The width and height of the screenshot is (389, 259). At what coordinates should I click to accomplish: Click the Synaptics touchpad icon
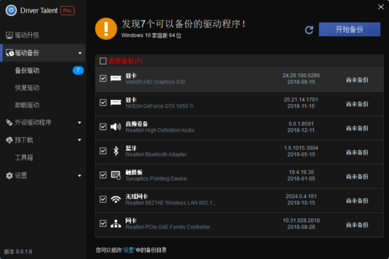[x=115, y=175]
